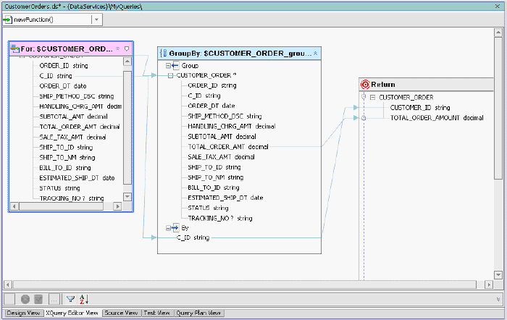Click canvas horizontal scrollbar right arrow
This screenshot has width=507, height=320.
coord(489,285)
